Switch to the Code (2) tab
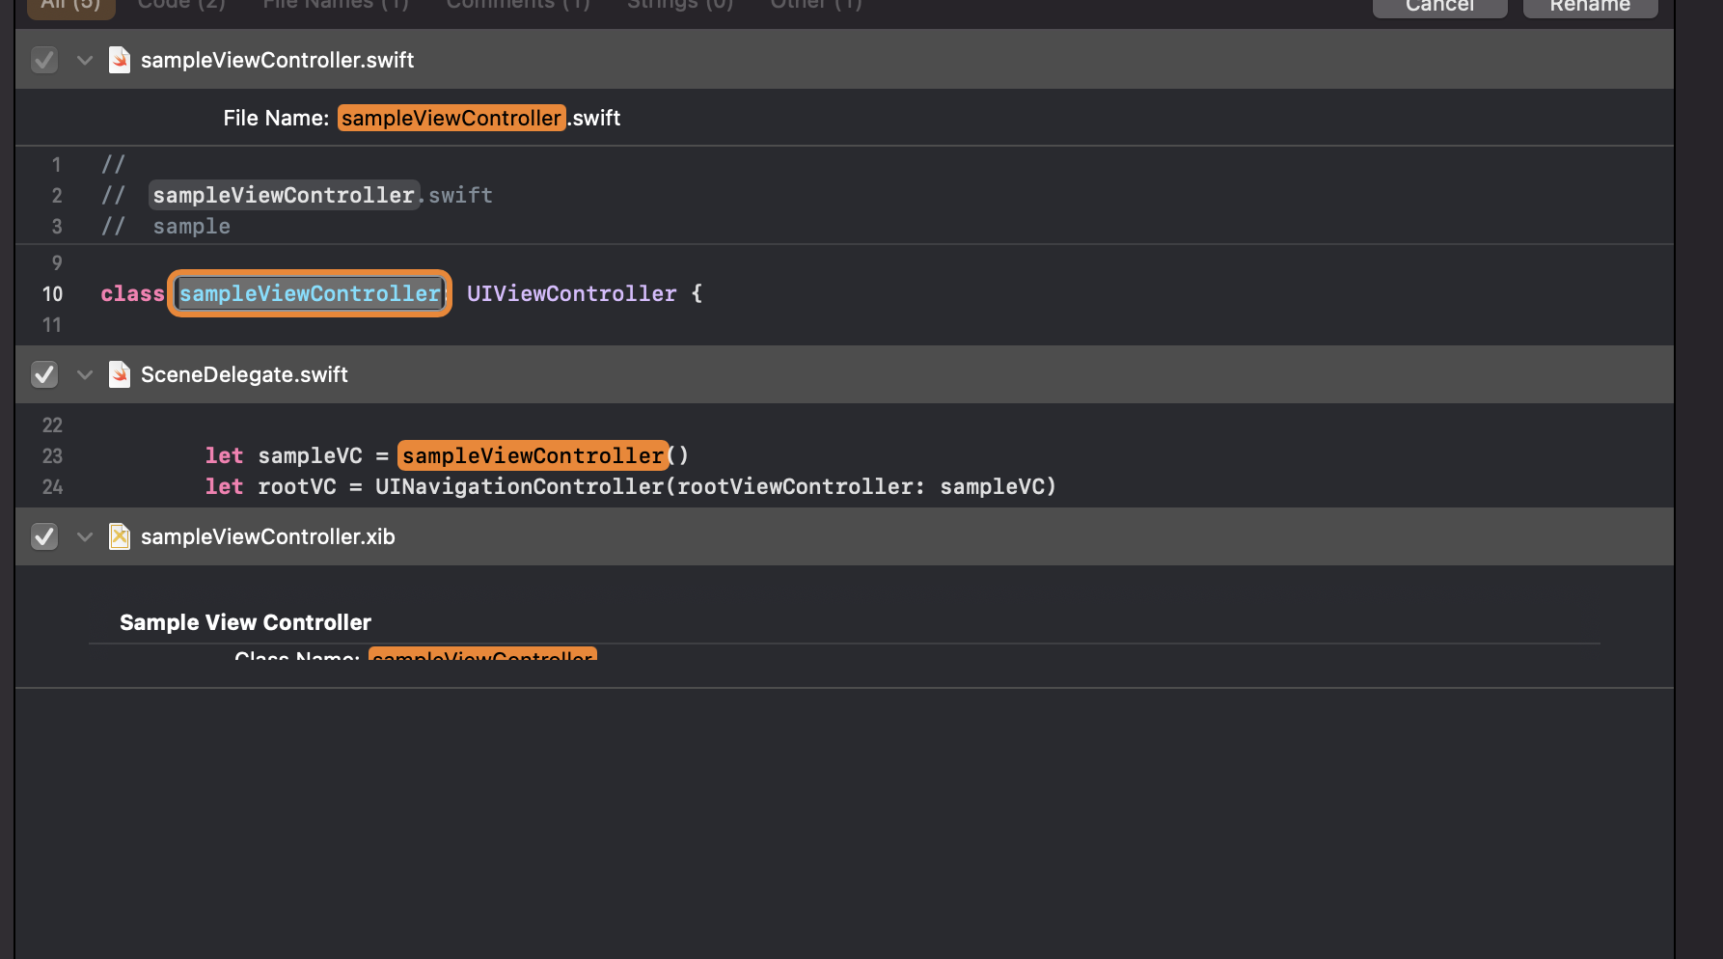The width and height of the screenshot is (1723, 959). point(180,5)
